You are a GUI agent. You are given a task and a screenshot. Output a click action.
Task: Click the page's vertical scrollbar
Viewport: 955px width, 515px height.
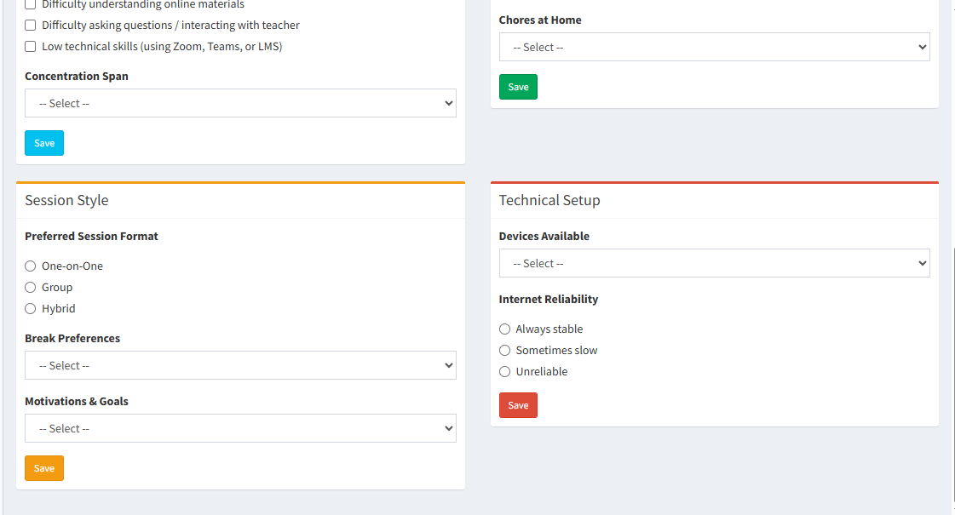(953, 375)
